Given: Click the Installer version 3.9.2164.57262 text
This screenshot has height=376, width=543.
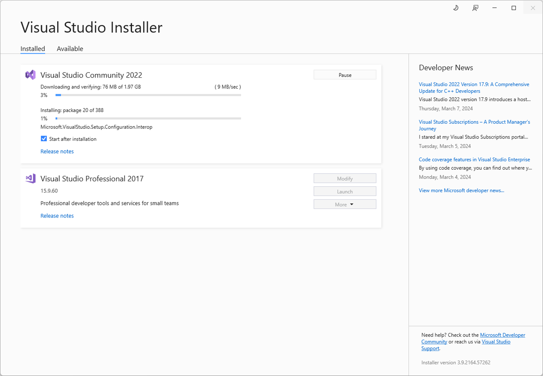Looking at the screenshot, I should click(x=456, y=362).
